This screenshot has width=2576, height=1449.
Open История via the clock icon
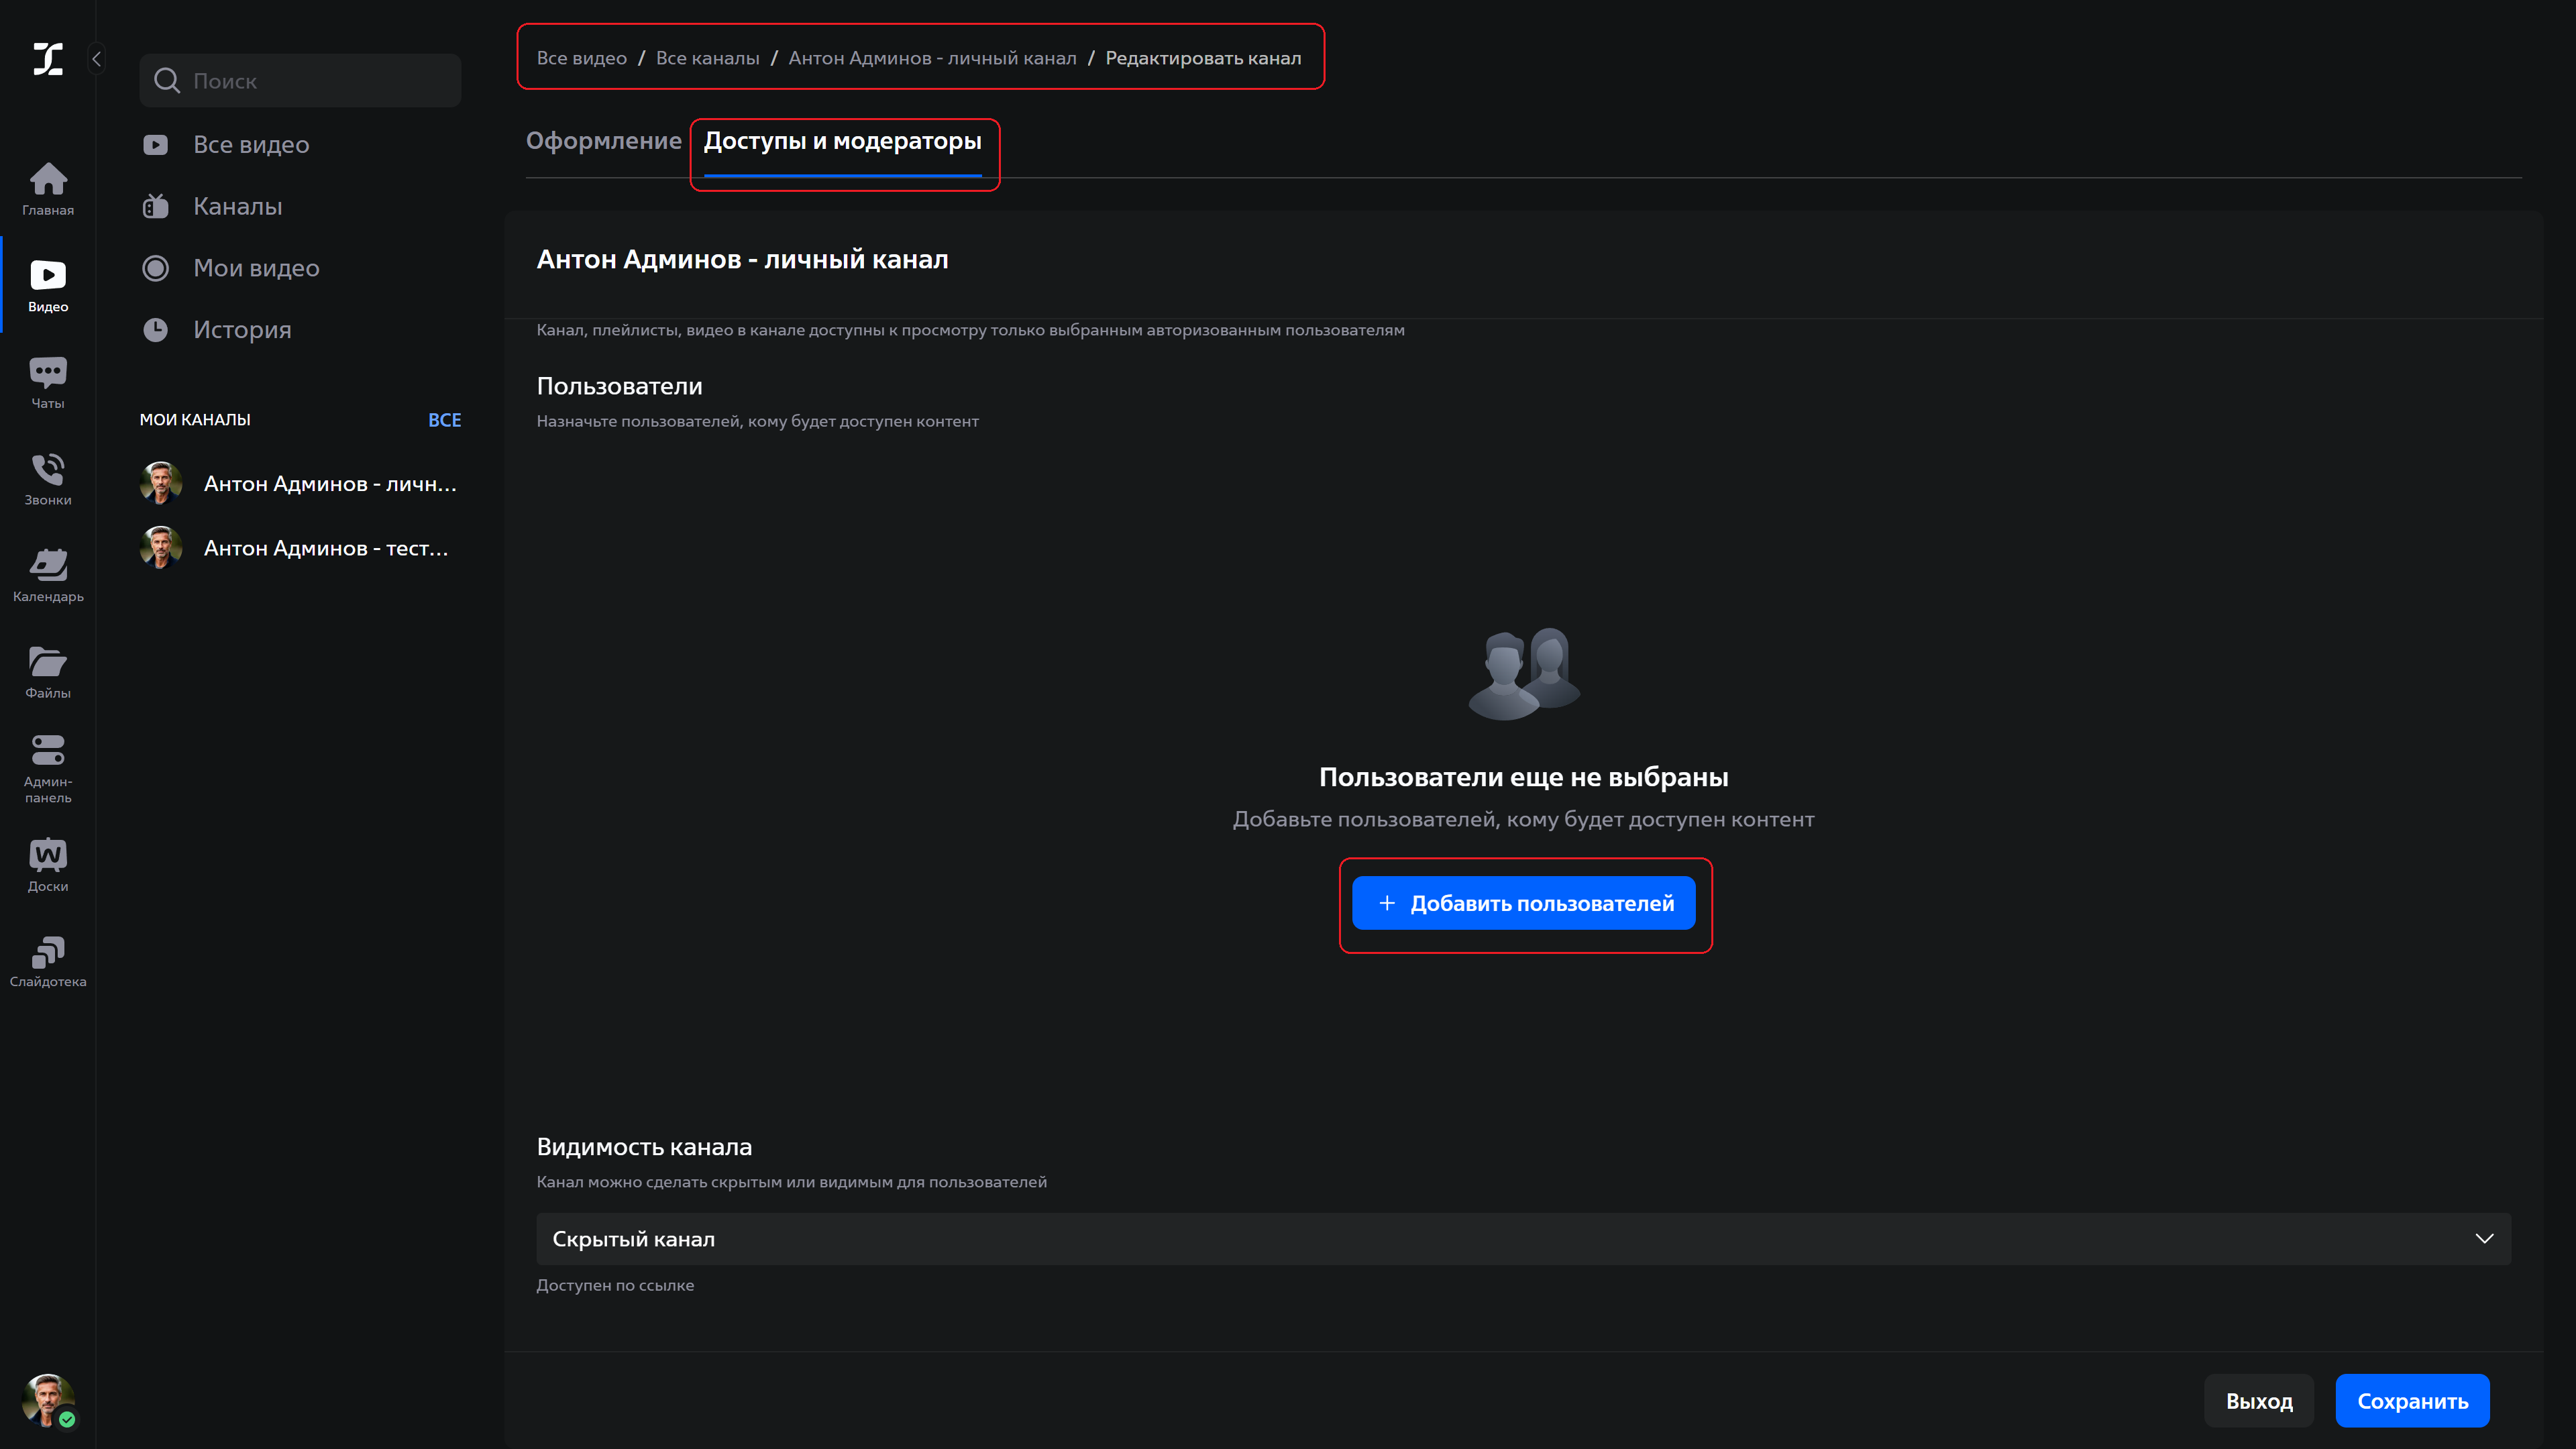156,329
